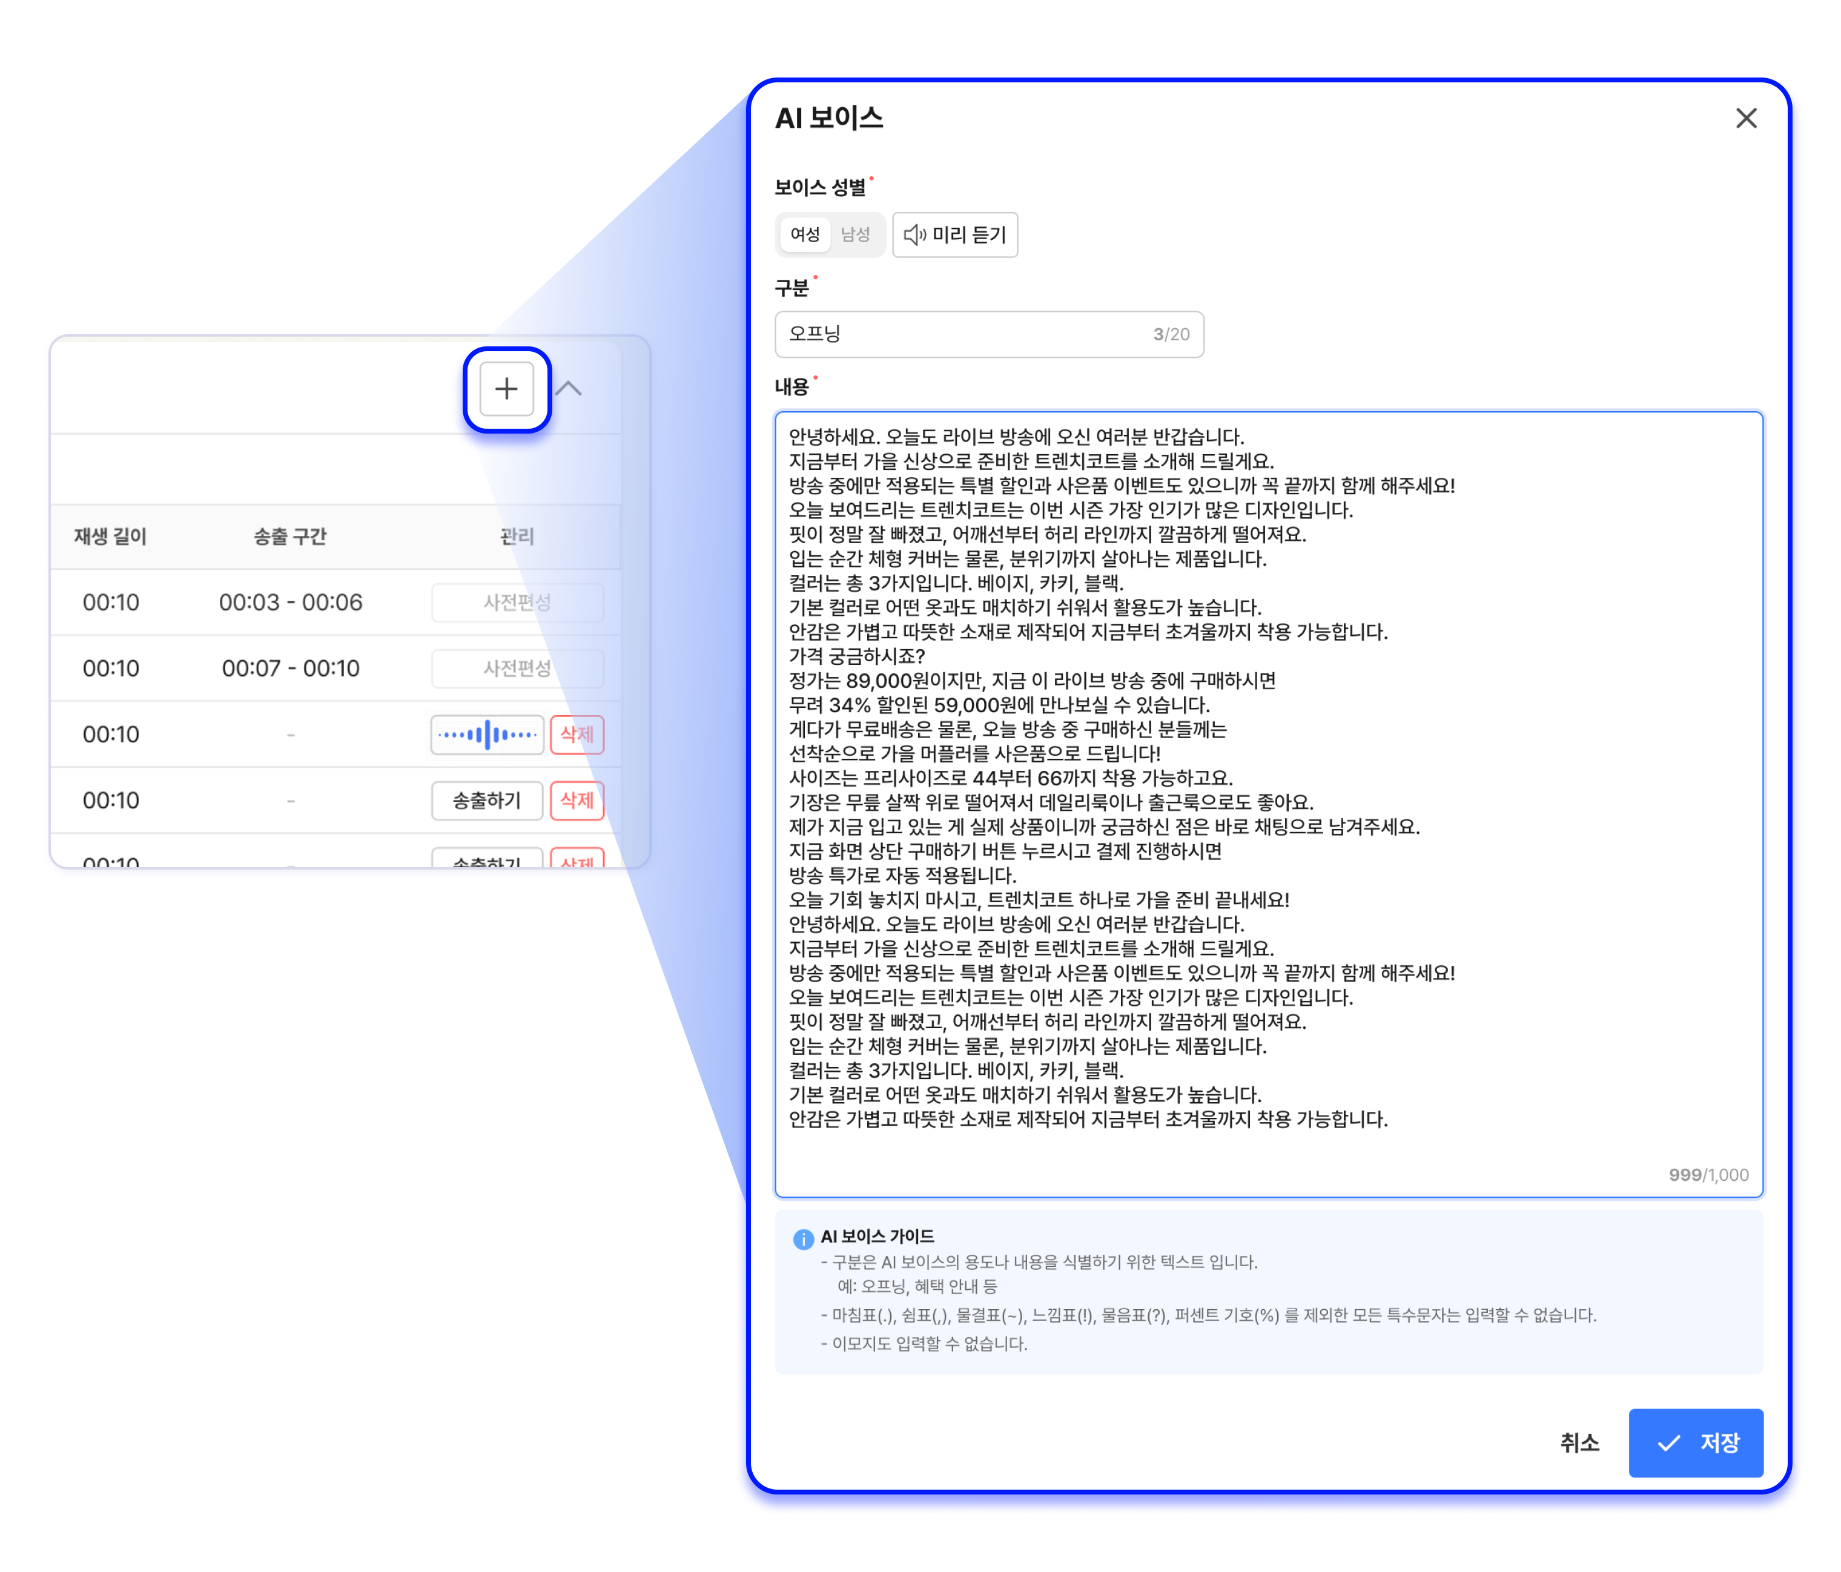Select 남성 voice gender option
This screenshot has height=1572, width=1841.
pos(854,234)
